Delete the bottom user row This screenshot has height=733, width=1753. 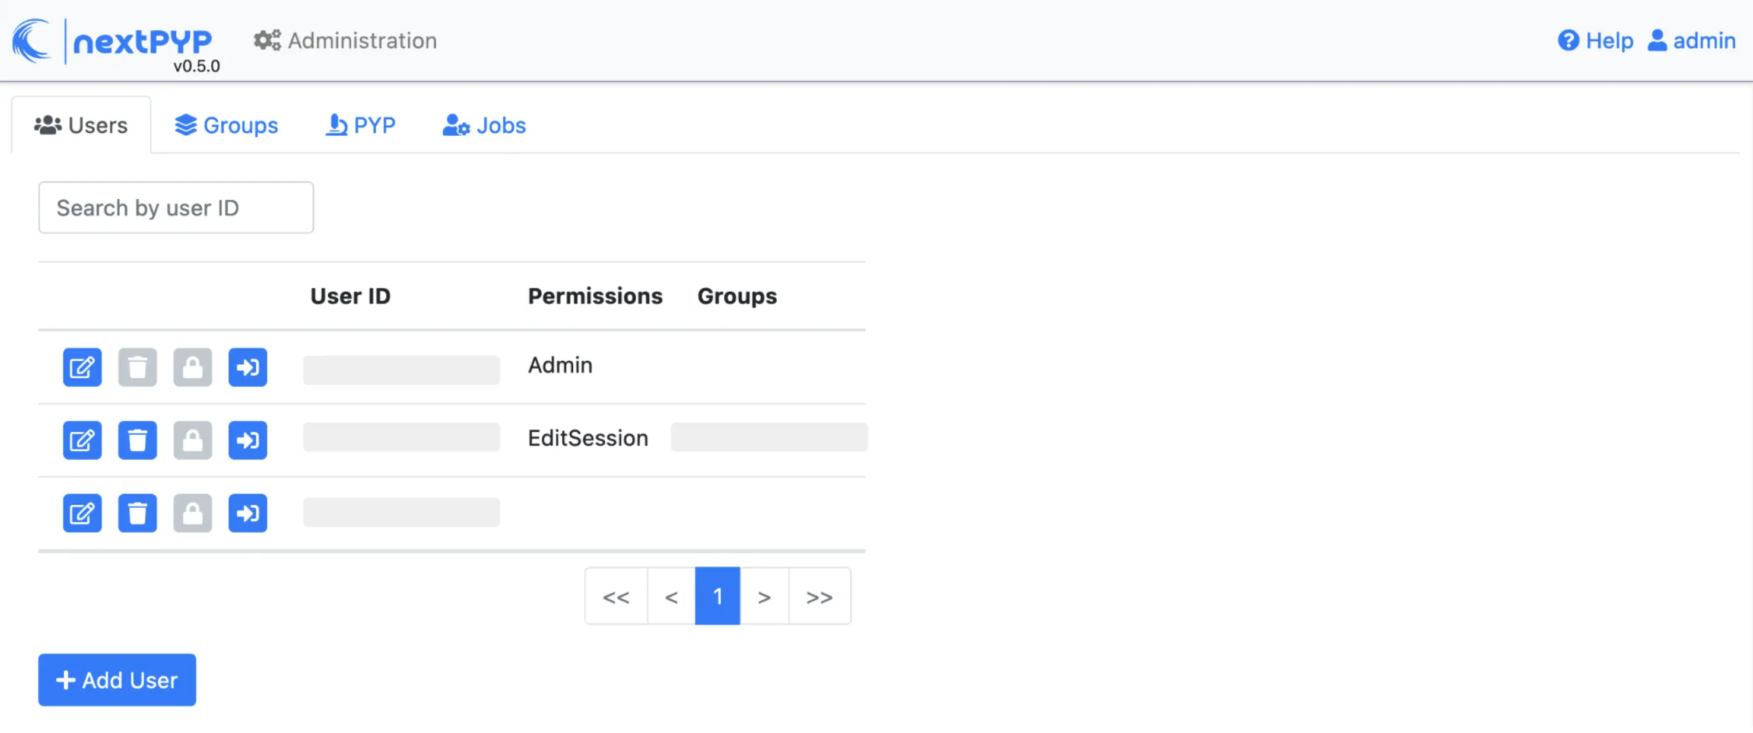pos(138,513)
